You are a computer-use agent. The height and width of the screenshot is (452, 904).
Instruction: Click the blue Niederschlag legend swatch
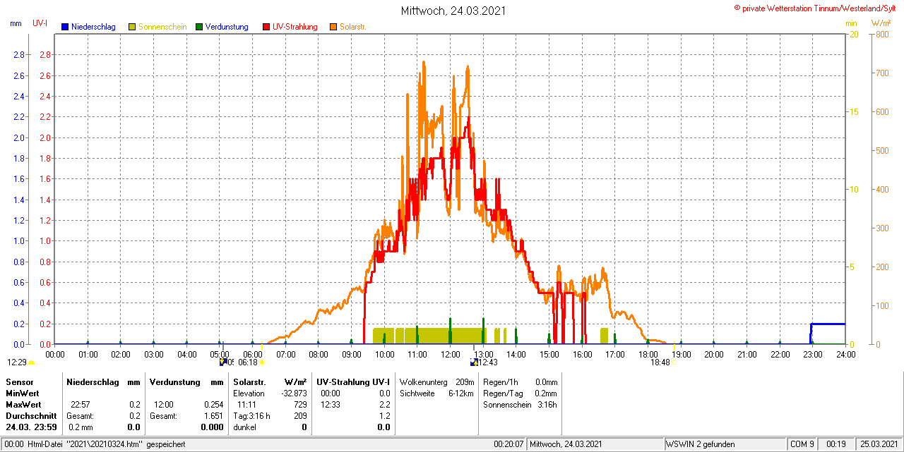coord(65,27)
